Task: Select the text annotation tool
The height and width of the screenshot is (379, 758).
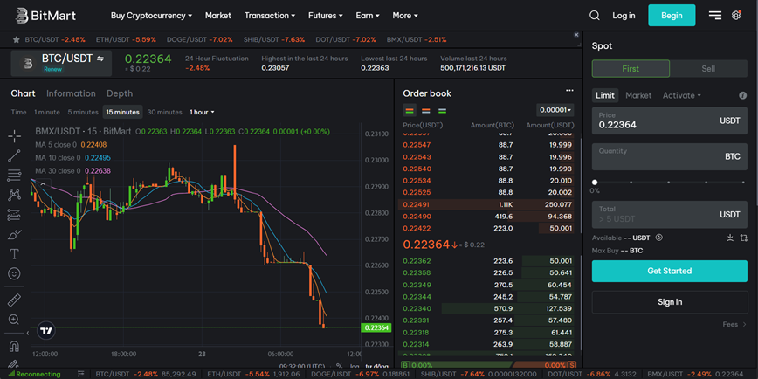Action: click(14, 254)
